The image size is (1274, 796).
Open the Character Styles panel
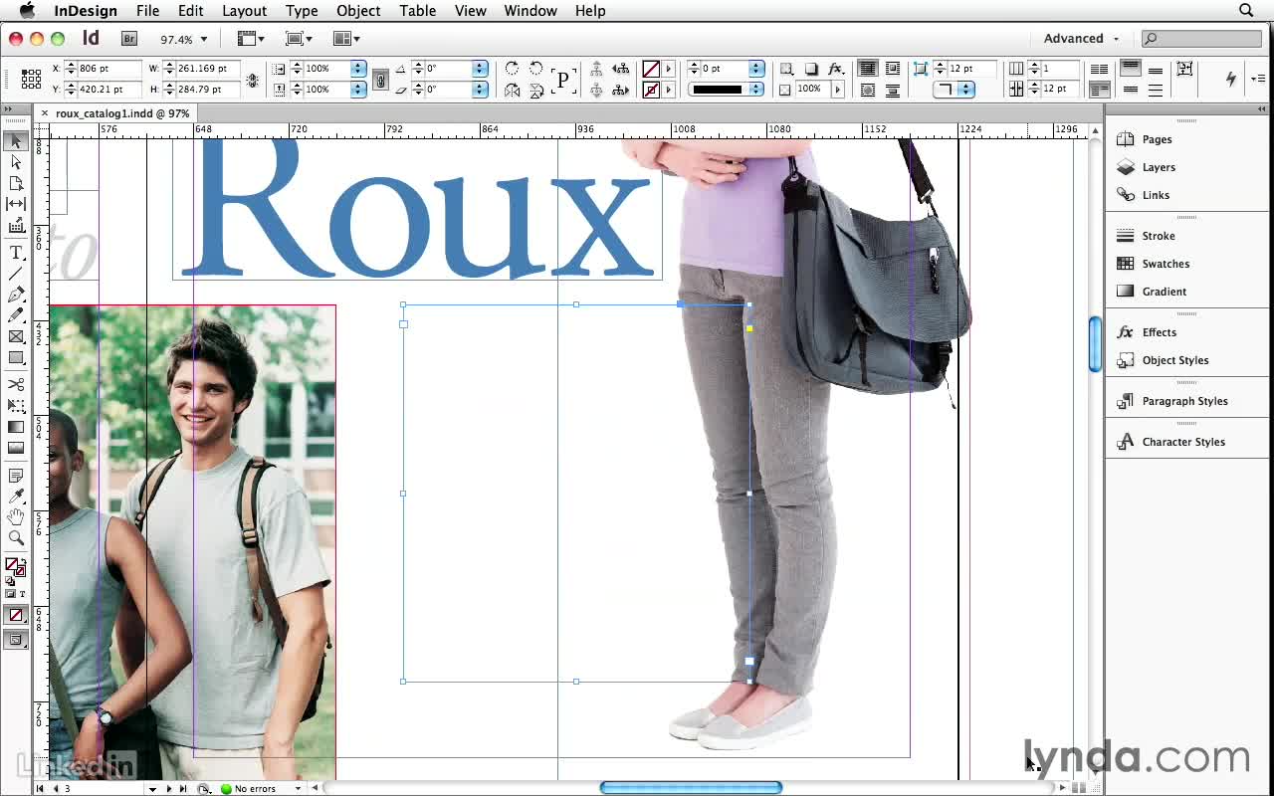(x=1183, y=442)
